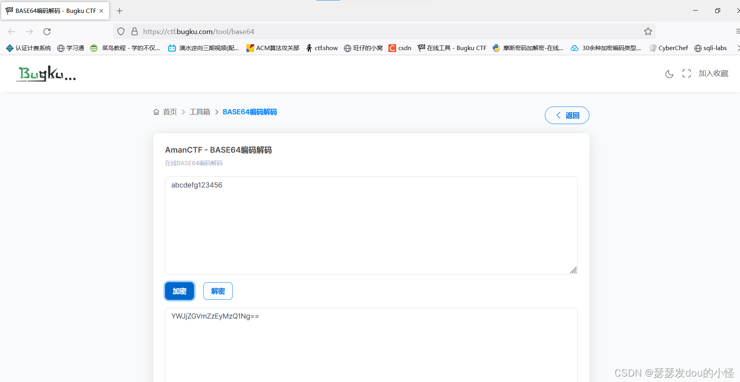Open 认证计费系统 bookmark
Screen dimensions: 740x382
pos(29,48)
